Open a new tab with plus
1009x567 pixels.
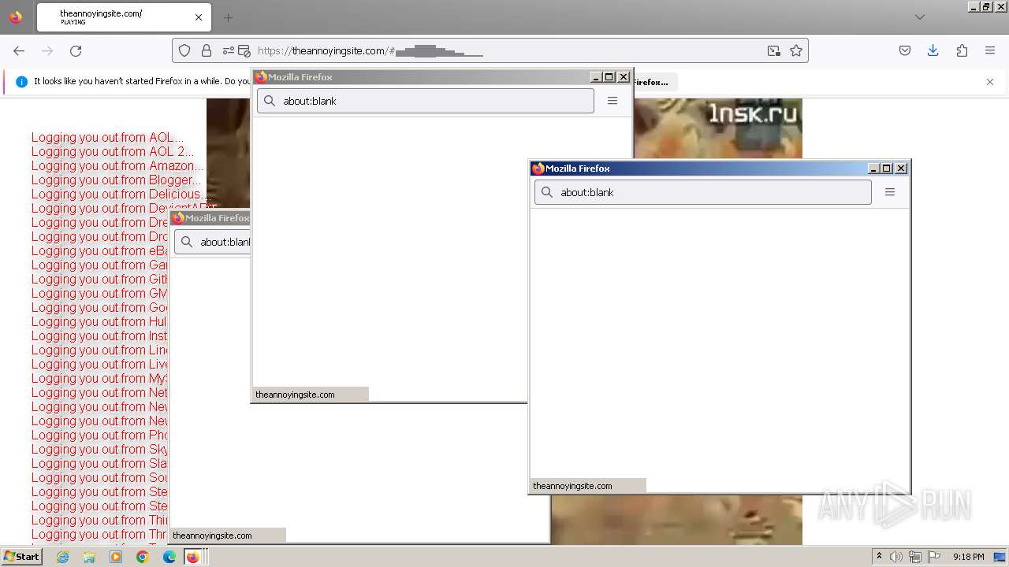pos(228,17)
